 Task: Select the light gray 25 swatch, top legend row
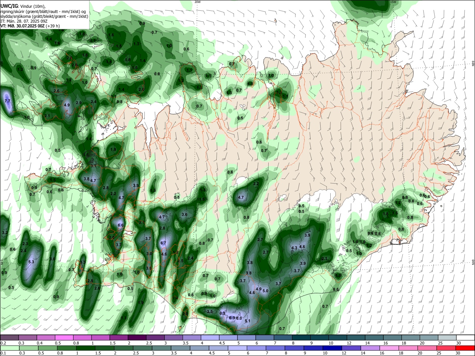(447, 338)
